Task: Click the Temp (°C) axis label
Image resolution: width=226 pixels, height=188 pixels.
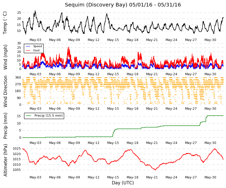Action: point(5,23)
